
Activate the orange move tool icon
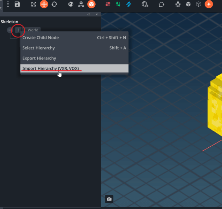(x=44, y=4)
